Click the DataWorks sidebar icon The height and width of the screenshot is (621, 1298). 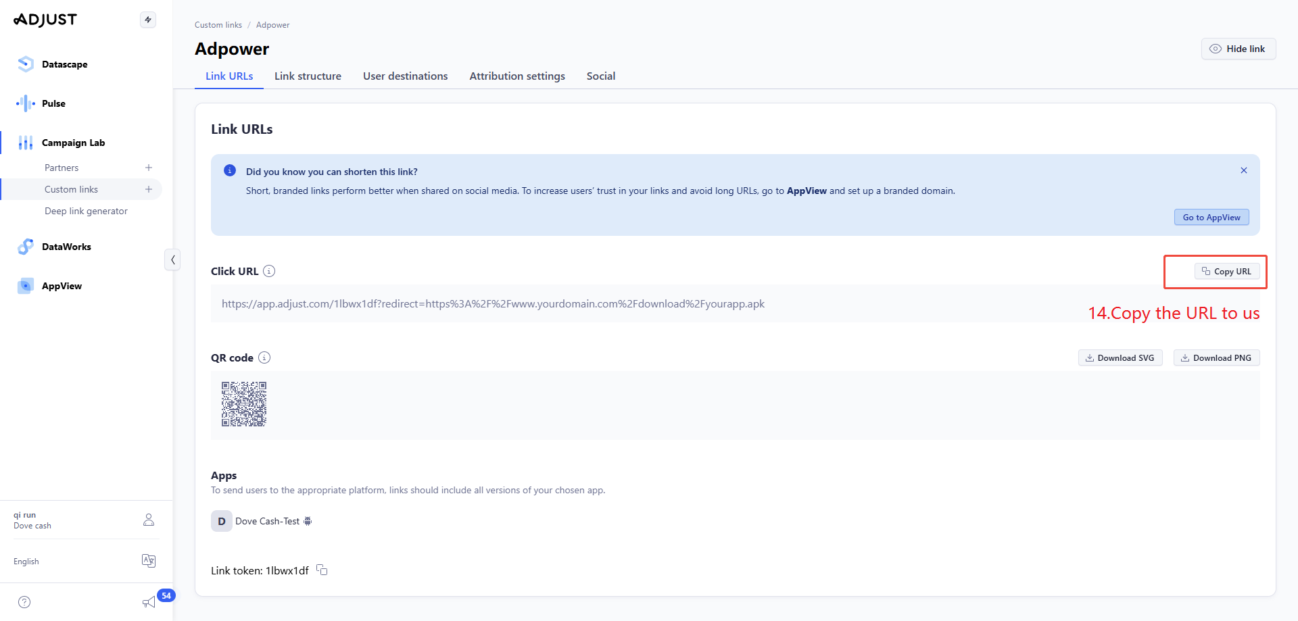(x=26, y=247)
